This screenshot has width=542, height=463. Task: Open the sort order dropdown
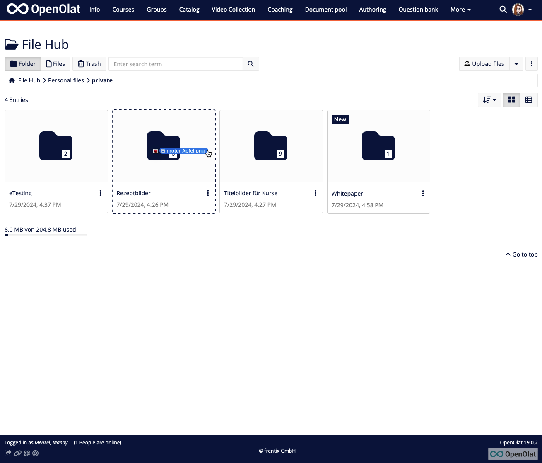pos(489,100)
